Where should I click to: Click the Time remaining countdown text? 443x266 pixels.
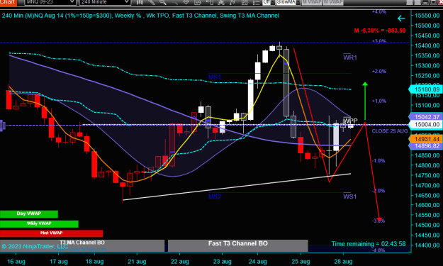coord(369,244)
